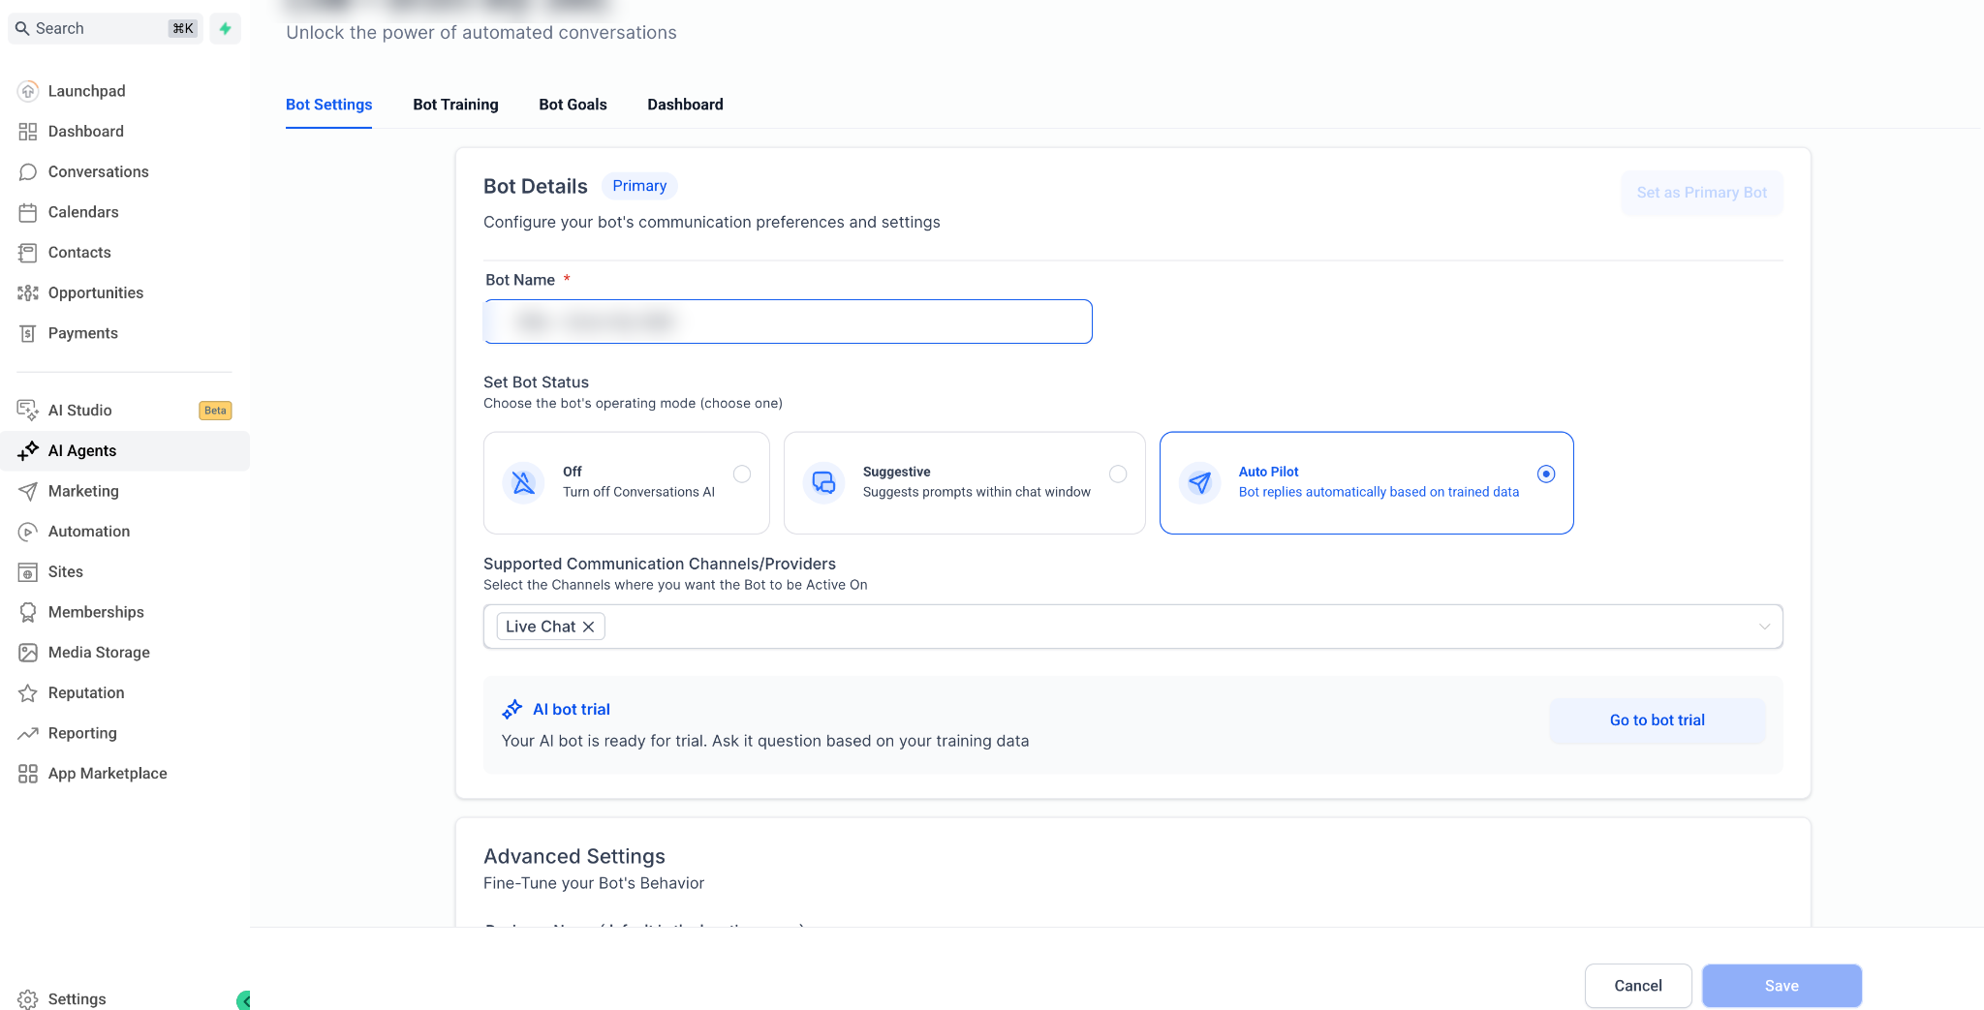Click 'Bot replies automatically based on trained data'

pyautogui.click(x=1379, y=492)
